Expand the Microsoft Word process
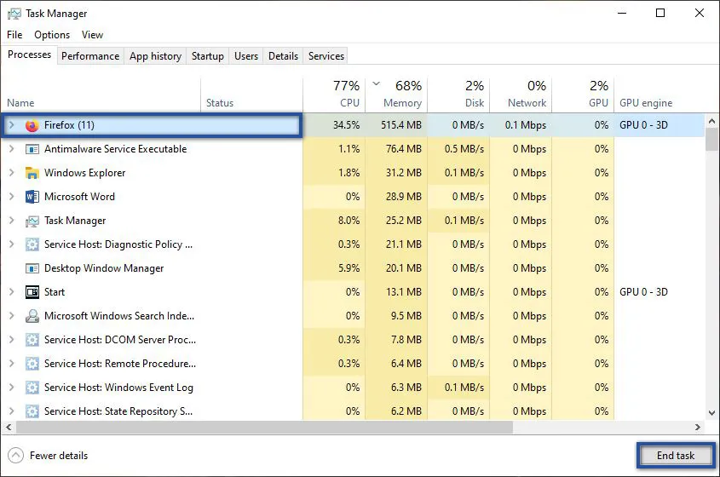This screenshot has height=477, width=720. click(x=11, y=197)
